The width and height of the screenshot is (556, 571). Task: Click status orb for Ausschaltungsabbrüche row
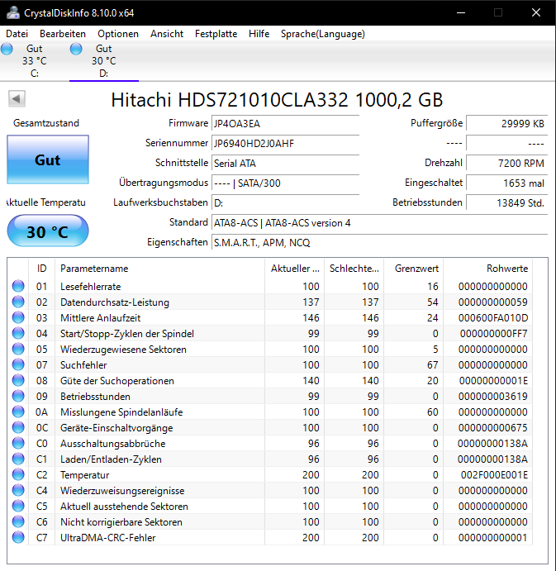pyautogui.click(x=18, y=443)
